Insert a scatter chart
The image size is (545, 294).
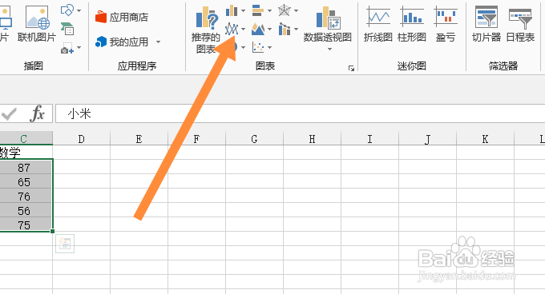tap(258, 47)
